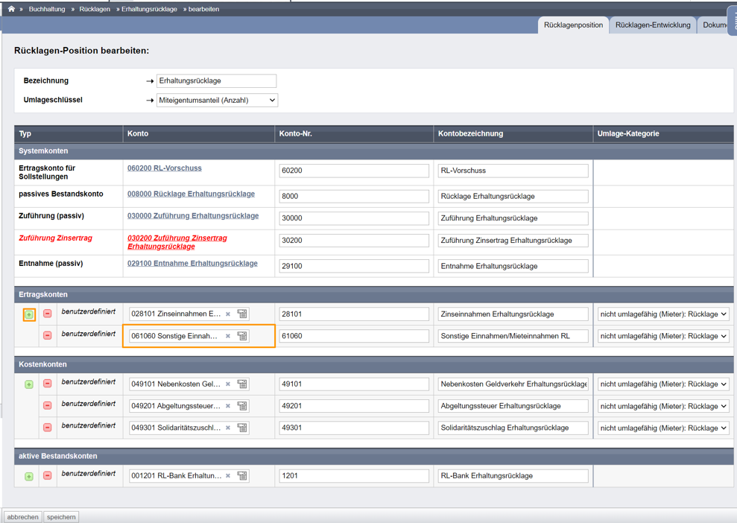Open Umlage-Kategorie dropdown for Nebenkosten Geldverkehr

tap(663, 384)
